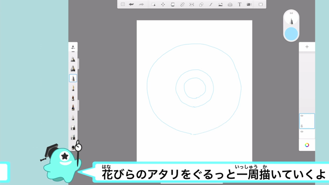Click the light blue color puck
Viewport: 329px width, 185px height.
(291, 34)
